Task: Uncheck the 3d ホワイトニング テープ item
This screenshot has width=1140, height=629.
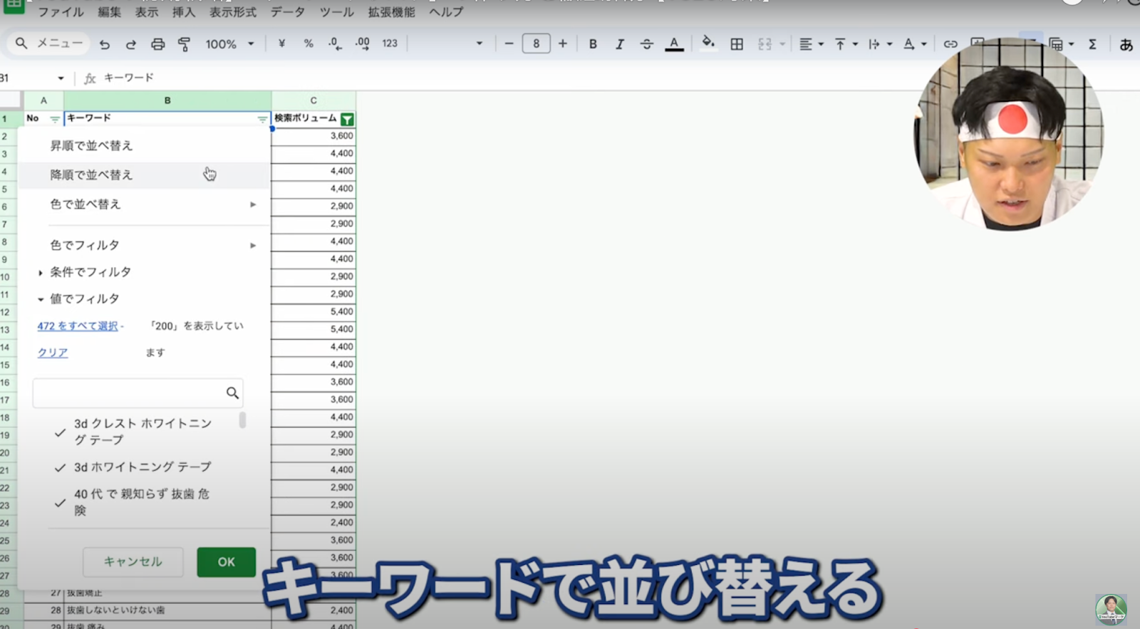Action: pyautogui.click(x=61, y=468)
